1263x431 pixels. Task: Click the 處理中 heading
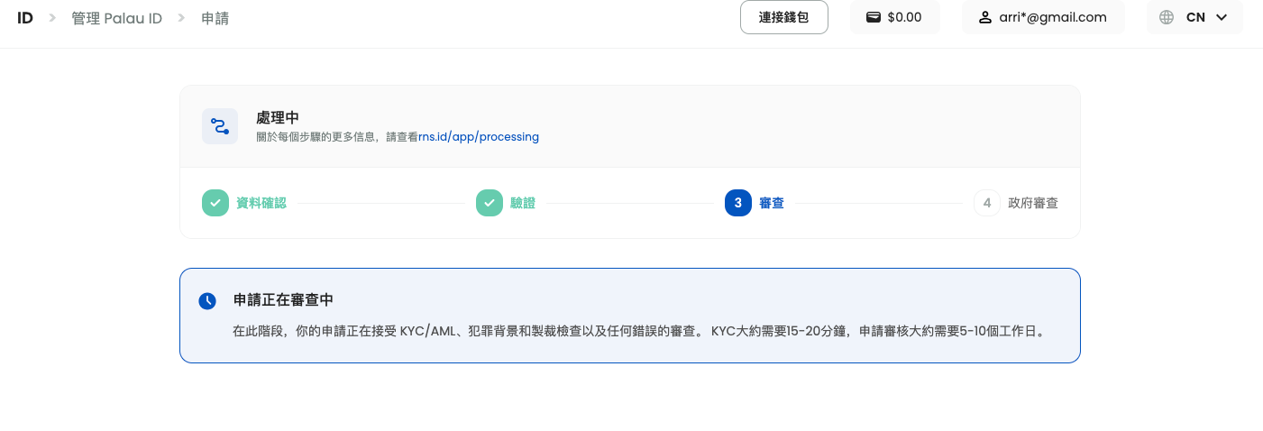(278, 118)
